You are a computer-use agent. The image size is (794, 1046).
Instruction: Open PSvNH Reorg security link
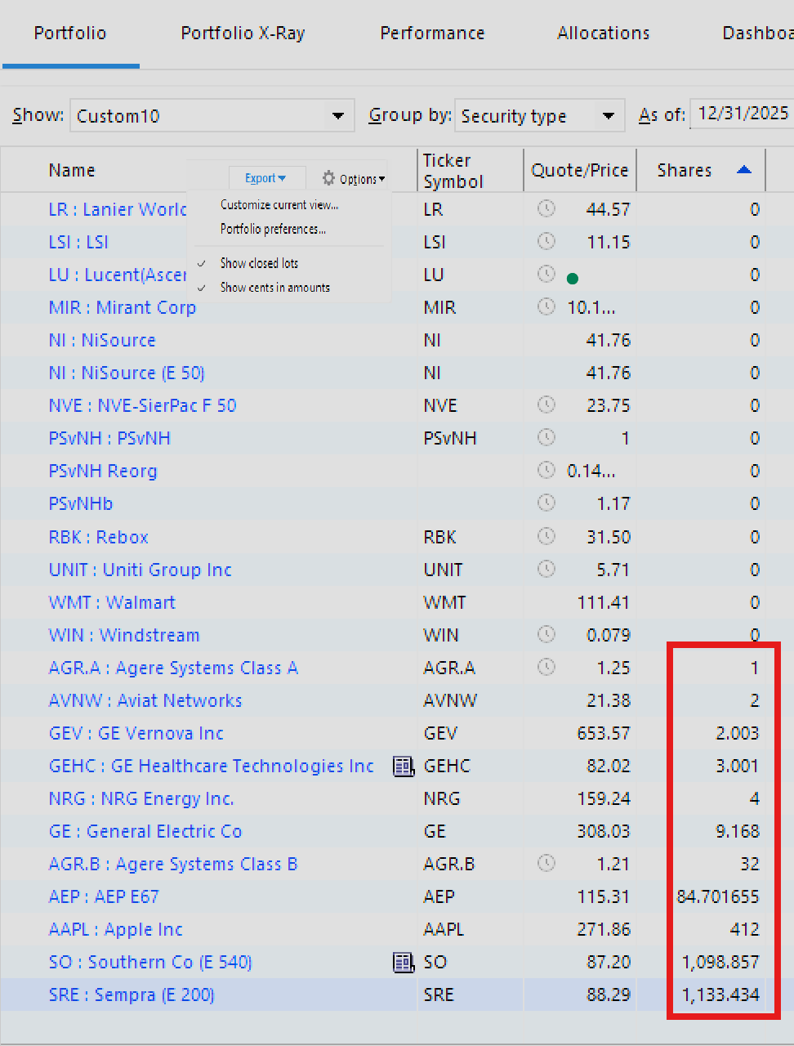pyautogui.click(x=103, y=471)
